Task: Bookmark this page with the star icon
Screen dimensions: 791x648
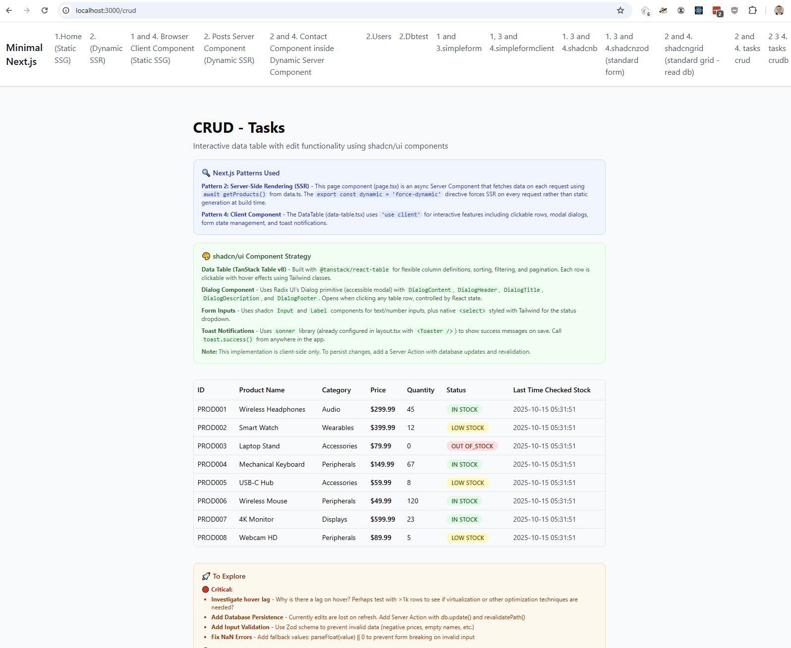Action: 620,10
